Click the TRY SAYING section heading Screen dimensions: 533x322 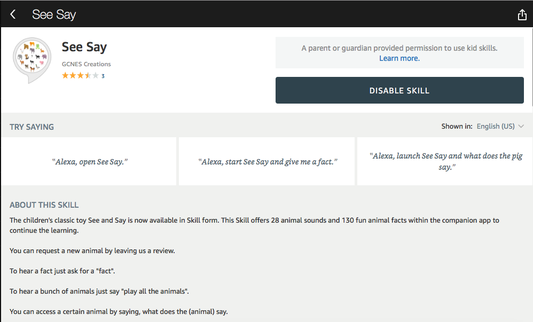click(x=32, y=127)
